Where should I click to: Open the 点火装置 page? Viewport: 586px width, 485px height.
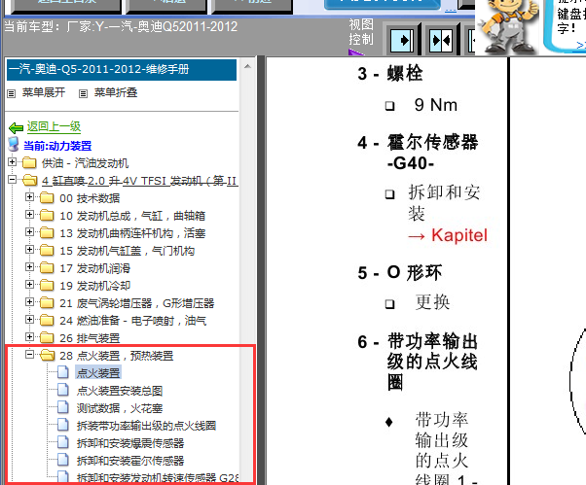click(x=98, y=372)
